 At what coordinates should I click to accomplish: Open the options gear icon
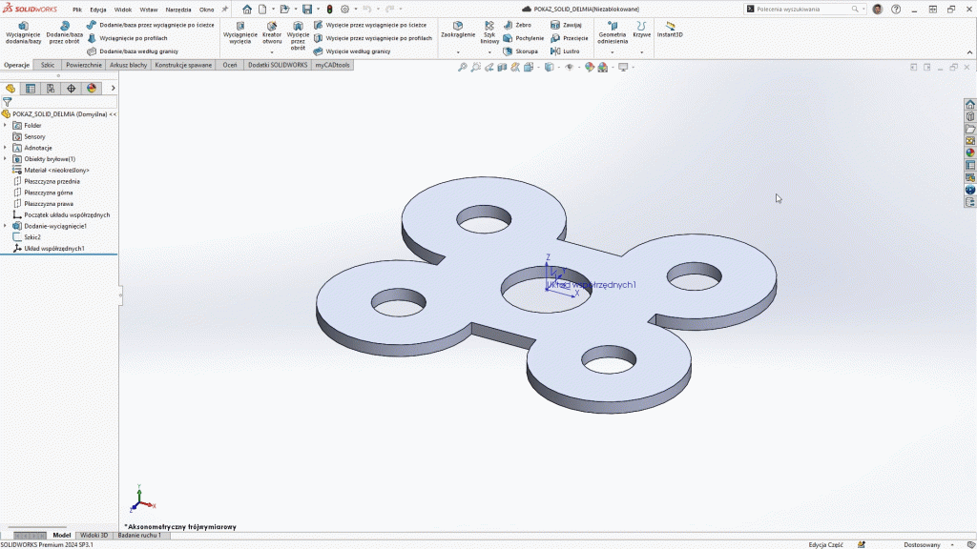click(x=344, y=10)
